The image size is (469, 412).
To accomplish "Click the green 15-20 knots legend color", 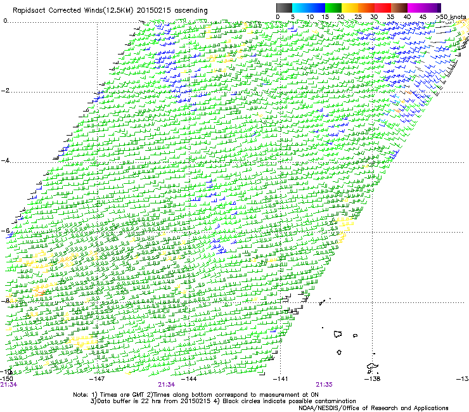I will tap(333, 8).
